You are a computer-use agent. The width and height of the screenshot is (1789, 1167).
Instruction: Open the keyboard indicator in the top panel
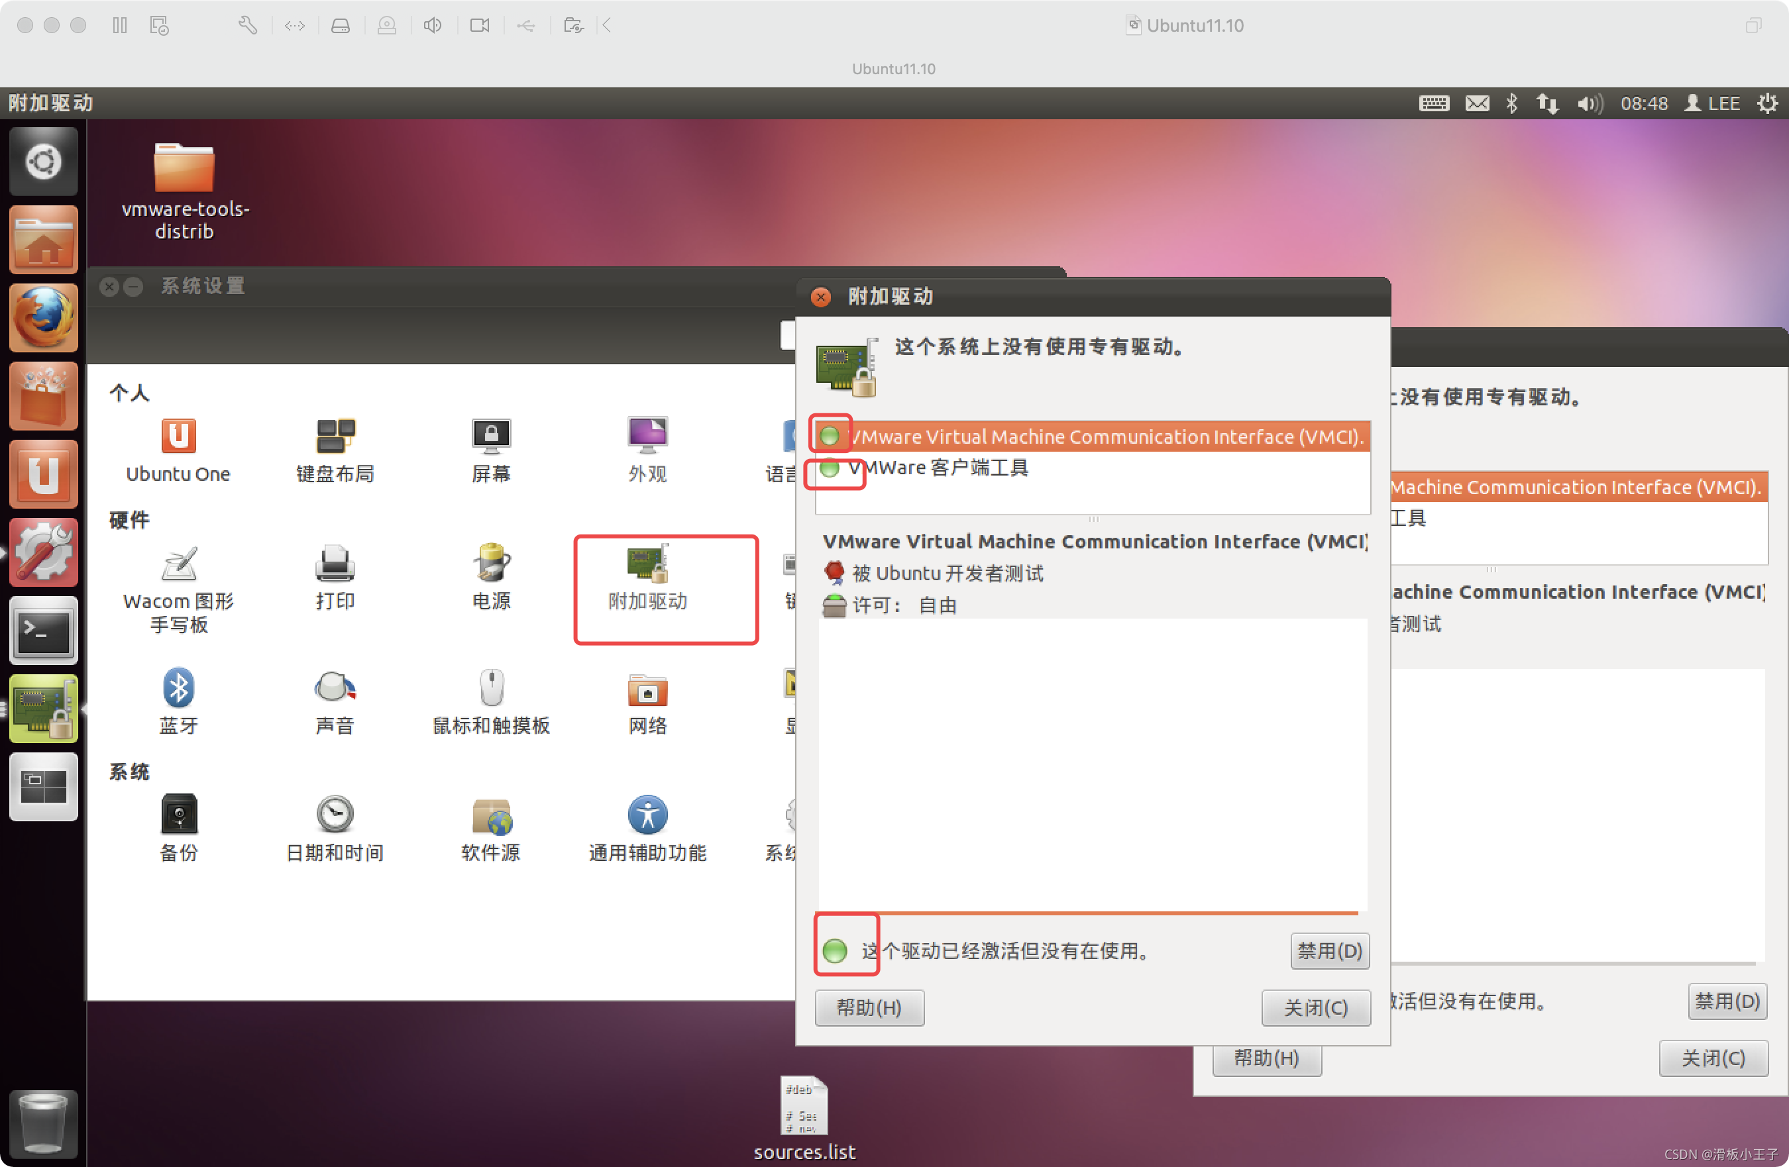click(x=1433, y=103)
